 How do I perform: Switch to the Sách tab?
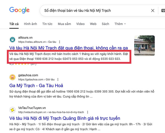(105, 24)
